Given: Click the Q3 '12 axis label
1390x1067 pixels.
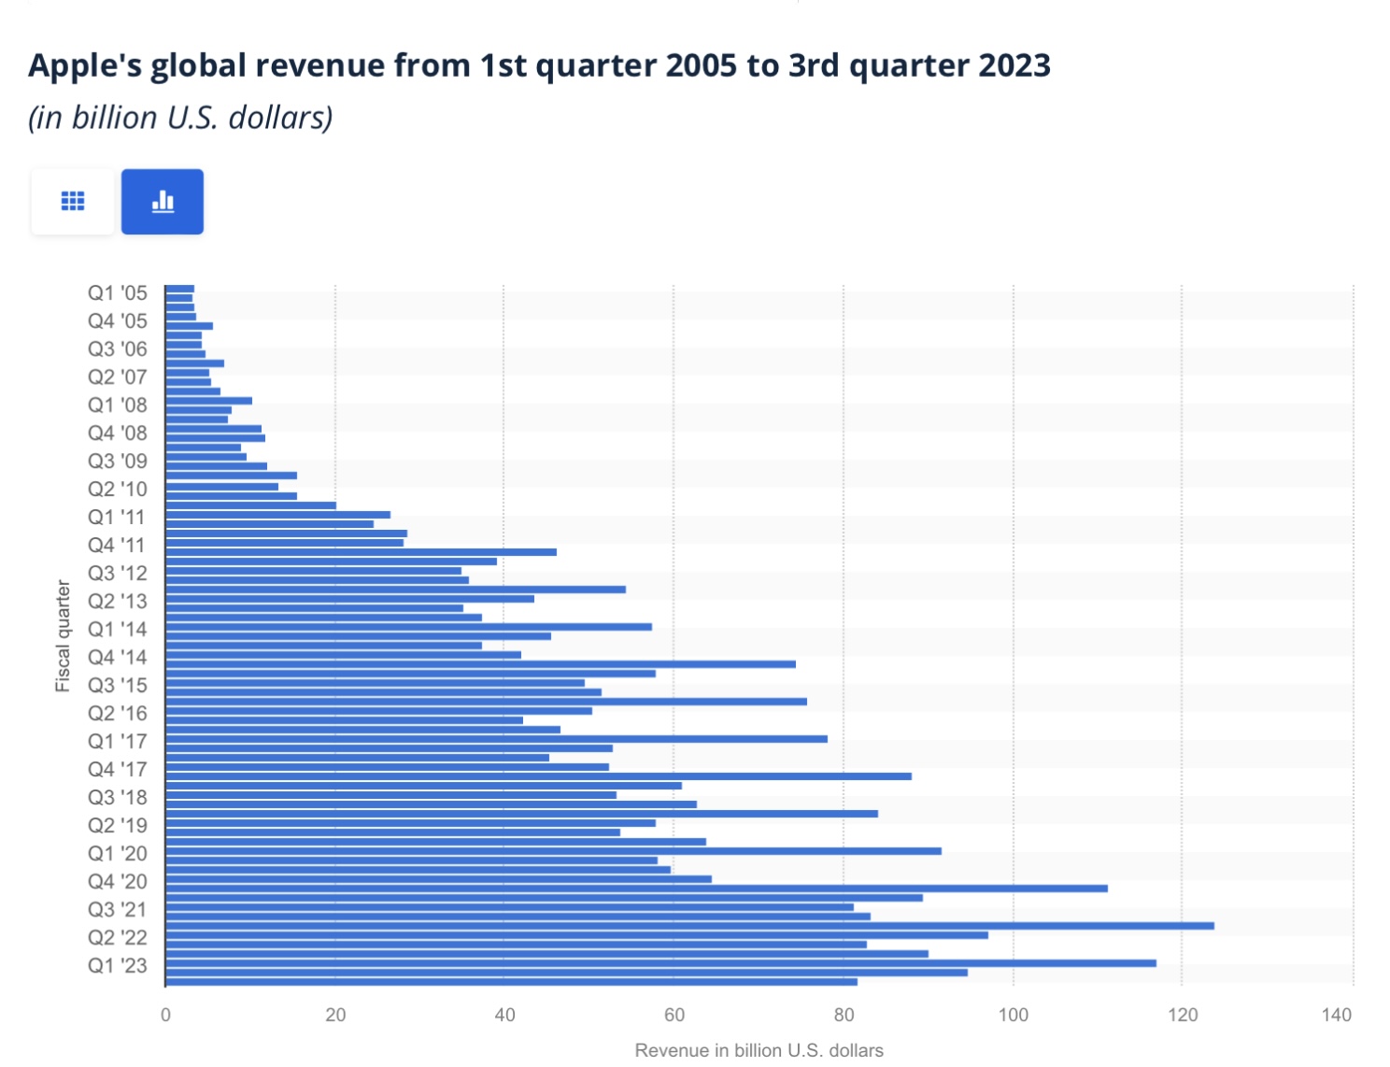Looking at the screenshot, I should coord(118,573).
